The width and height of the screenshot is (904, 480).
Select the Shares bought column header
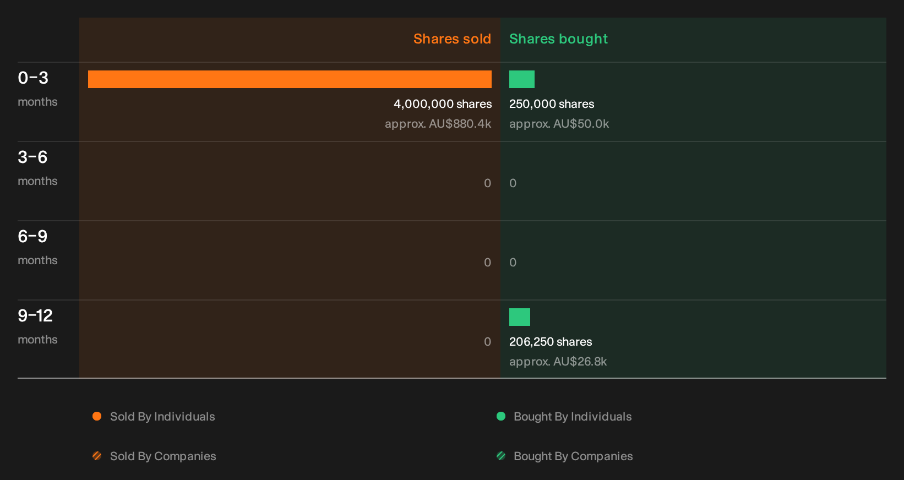(558, 39)
